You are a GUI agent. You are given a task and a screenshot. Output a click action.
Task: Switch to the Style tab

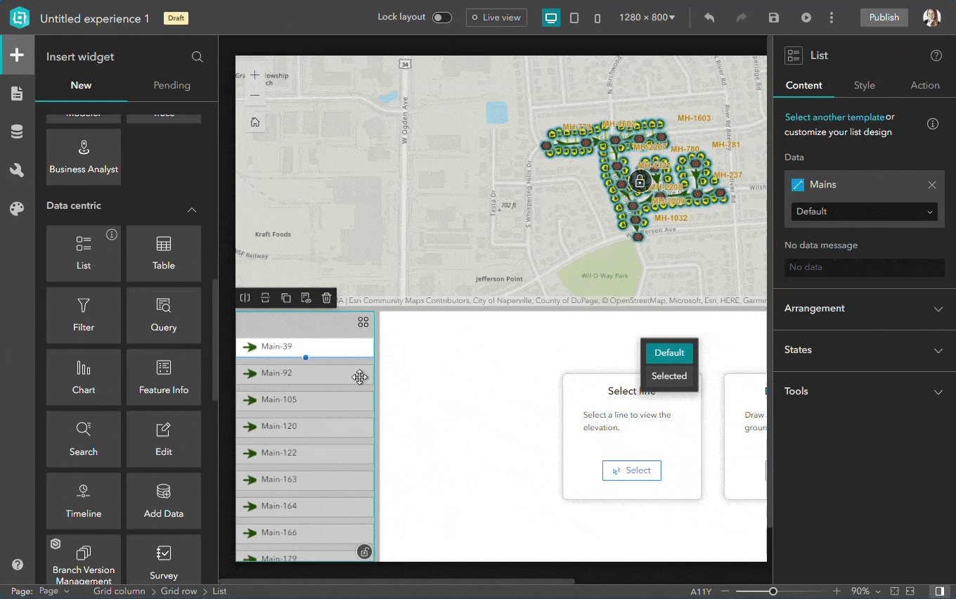865,85
